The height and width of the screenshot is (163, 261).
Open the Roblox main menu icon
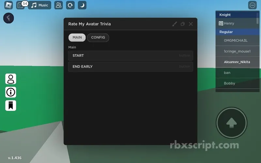point(8,5)
